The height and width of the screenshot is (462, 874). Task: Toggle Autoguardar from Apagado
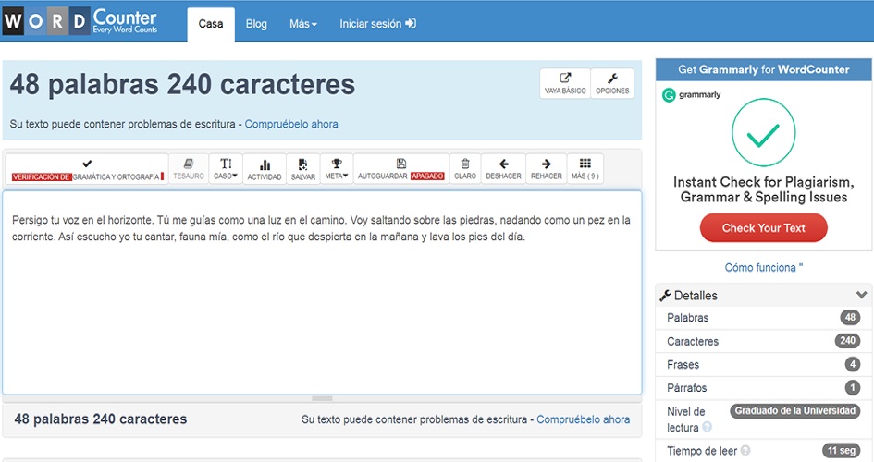(400, 168)
